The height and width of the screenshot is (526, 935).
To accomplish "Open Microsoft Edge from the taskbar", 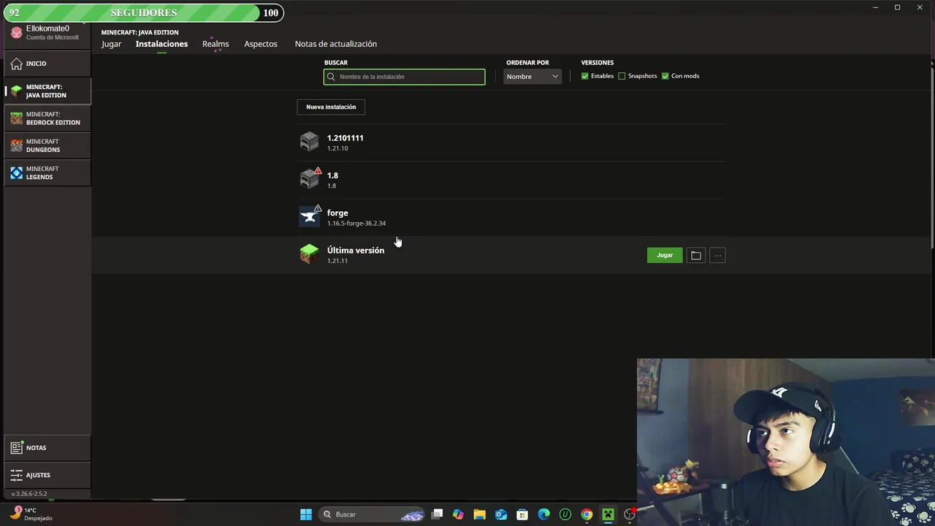I will 543,514.
